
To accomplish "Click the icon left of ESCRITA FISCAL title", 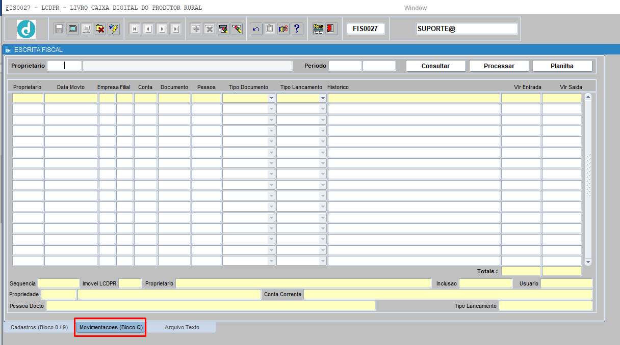I will [8, 50].
